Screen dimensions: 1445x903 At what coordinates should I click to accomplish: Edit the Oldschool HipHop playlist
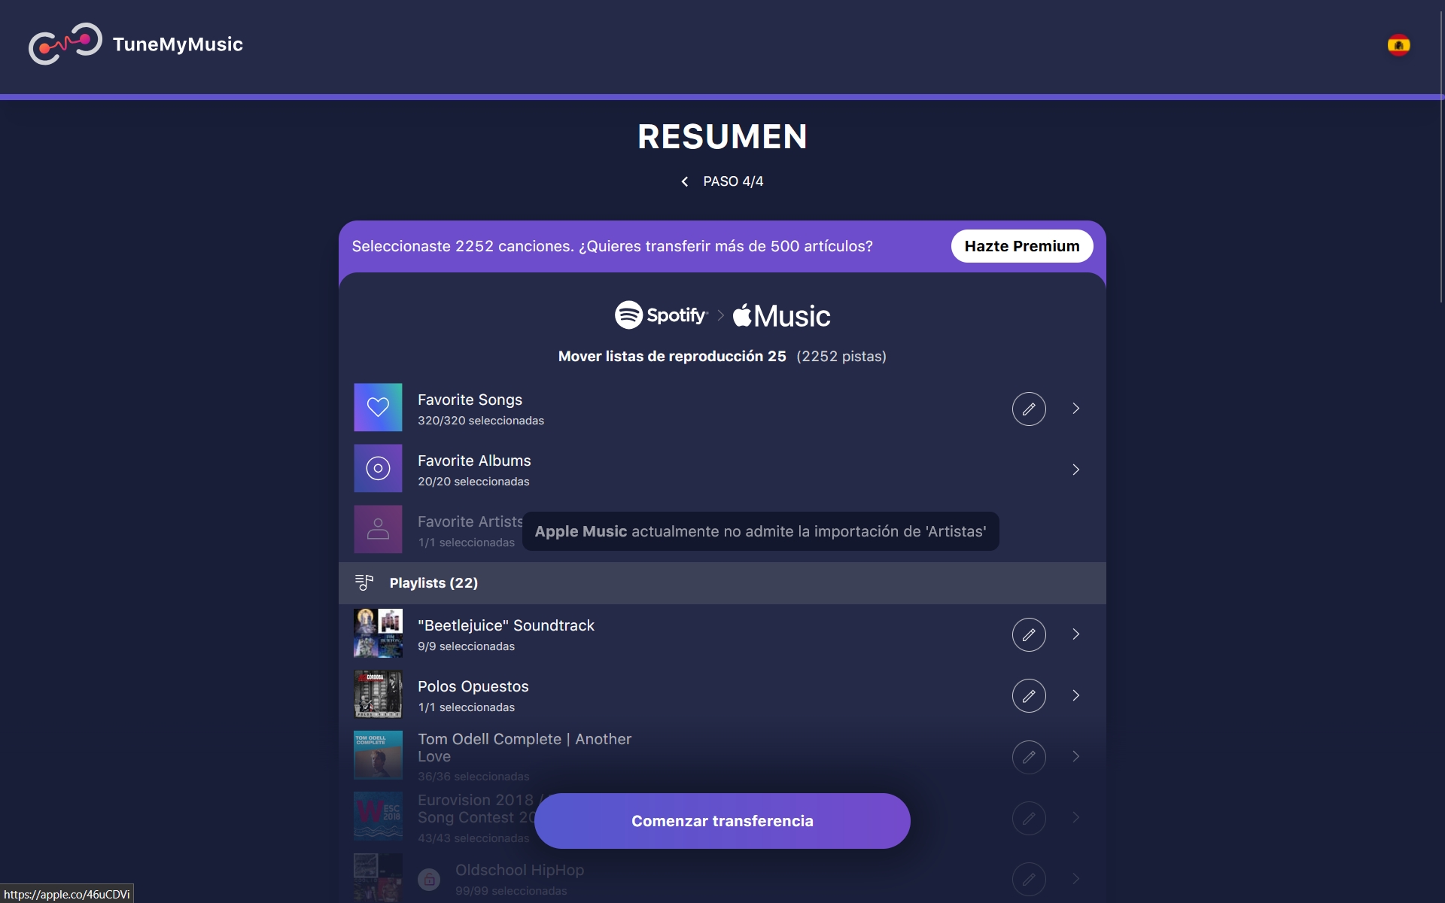pyautogui.click(x=1029, y=879)
